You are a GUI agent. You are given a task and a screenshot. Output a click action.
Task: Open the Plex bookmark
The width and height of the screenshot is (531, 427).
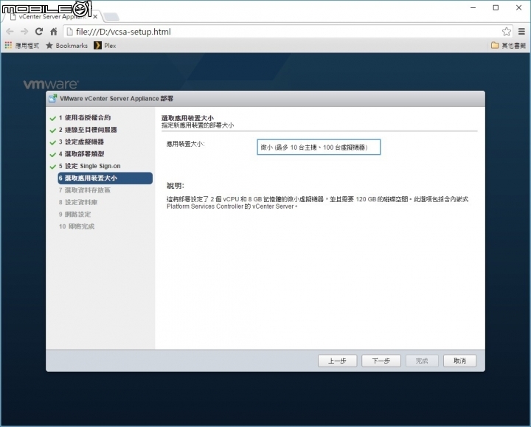tap(105, 46)
